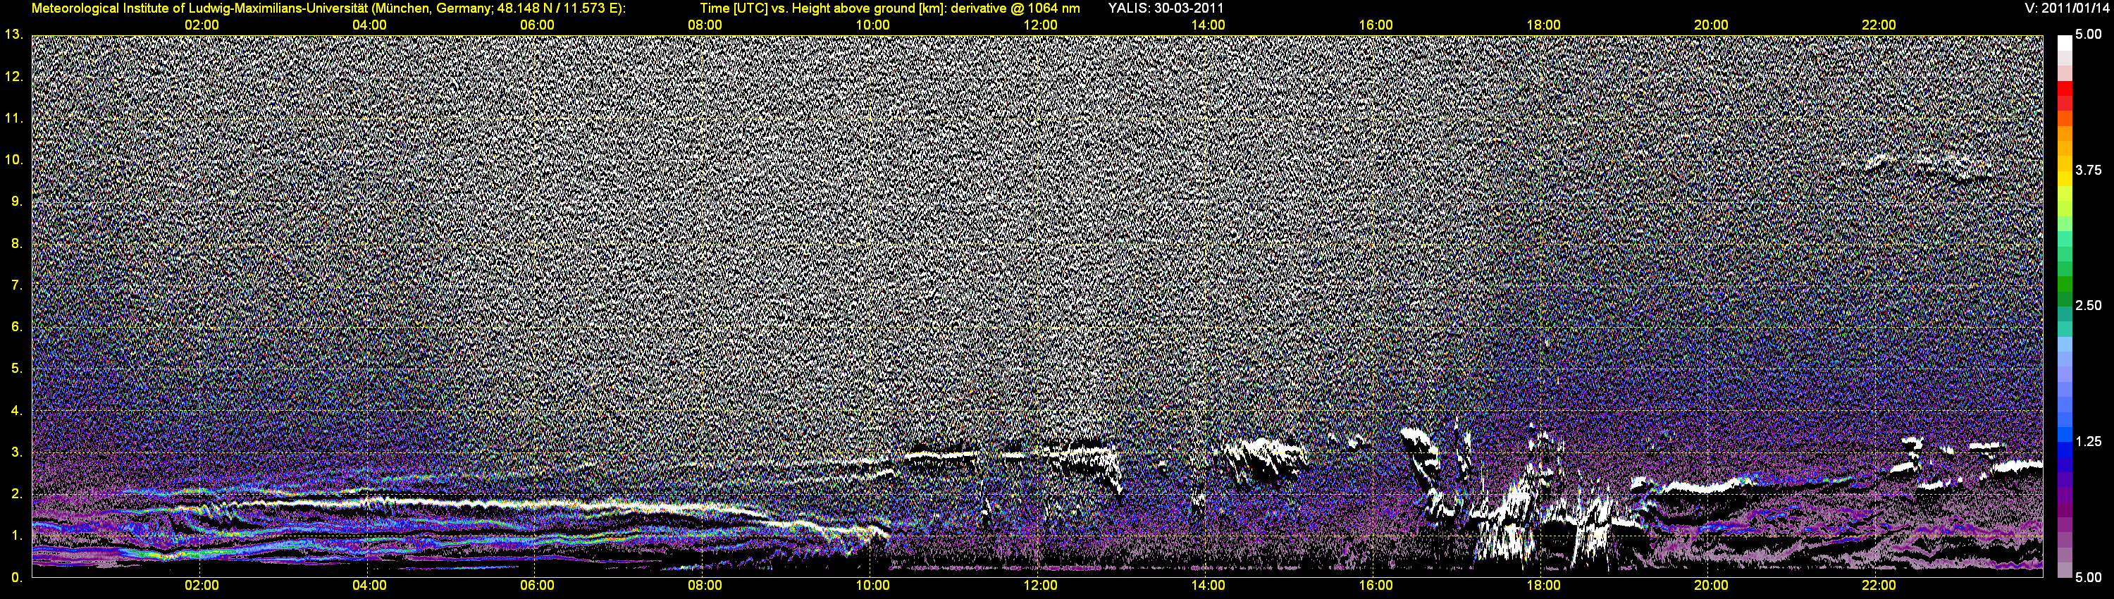2114x599 pixels.
Task: Click 10:00 on the upper time axis
Action: pos(872,25)
